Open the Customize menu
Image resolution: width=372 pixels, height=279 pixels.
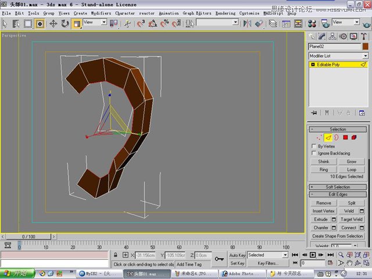tap(249, 13)
